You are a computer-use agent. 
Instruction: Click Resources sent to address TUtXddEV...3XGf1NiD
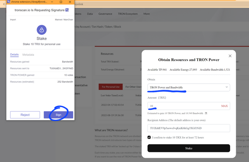(x=61, y=68)
